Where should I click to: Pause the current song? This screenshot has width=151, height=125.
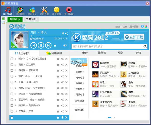coord(41,45)
